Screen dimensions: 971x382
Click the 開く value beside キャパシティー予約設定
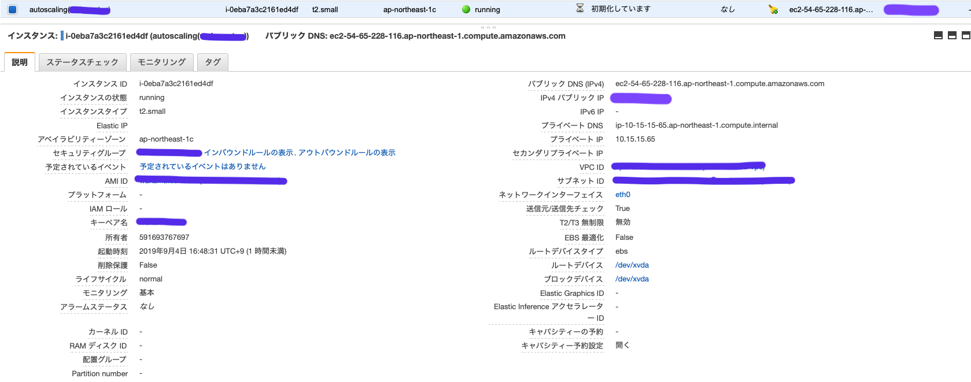pos(623,346)
